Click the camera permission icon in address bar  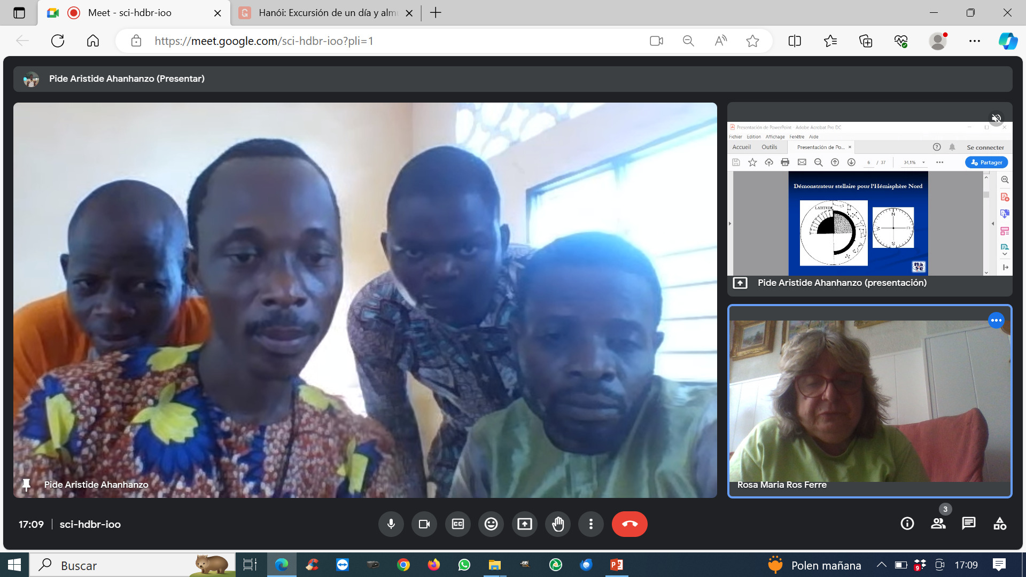tap(656, 41)
